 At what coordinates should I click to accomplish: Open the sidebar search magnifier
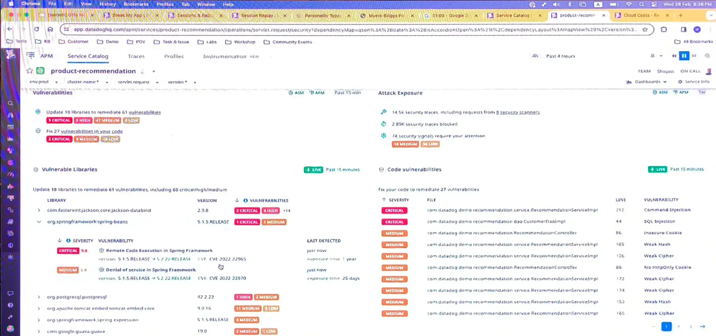point(10,103)
